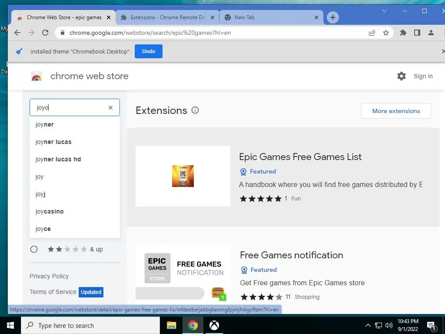Open the side panel icon
This screenshot has width=445, height=334.
(x=417, y=33)
